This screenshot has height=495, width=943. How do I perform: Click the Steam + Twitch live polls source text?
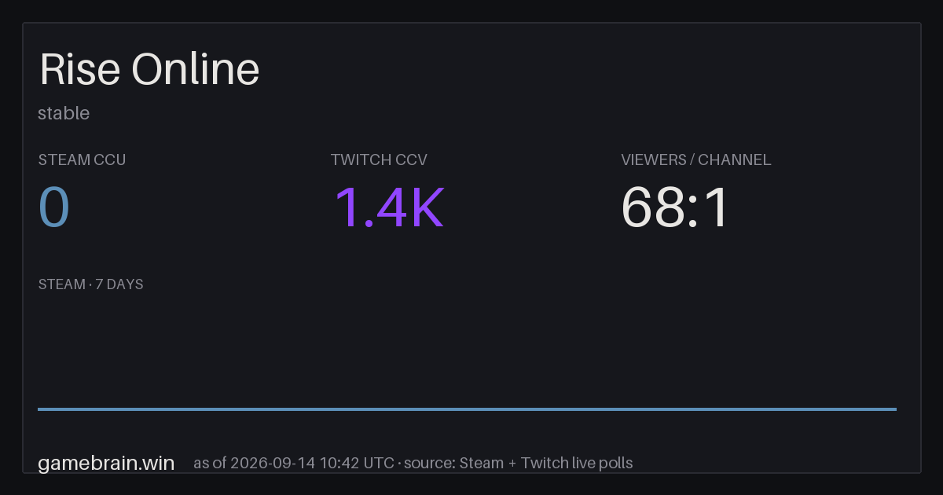pos(545,463)
